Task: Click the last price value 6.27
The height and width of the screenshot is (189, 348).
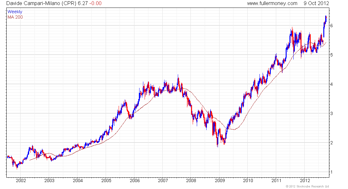Action: [83, 3]
